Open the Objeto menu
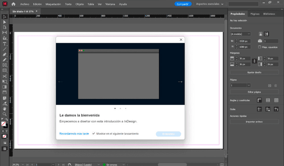The height and width of the screenshot is (166, 284). [80, 4]
